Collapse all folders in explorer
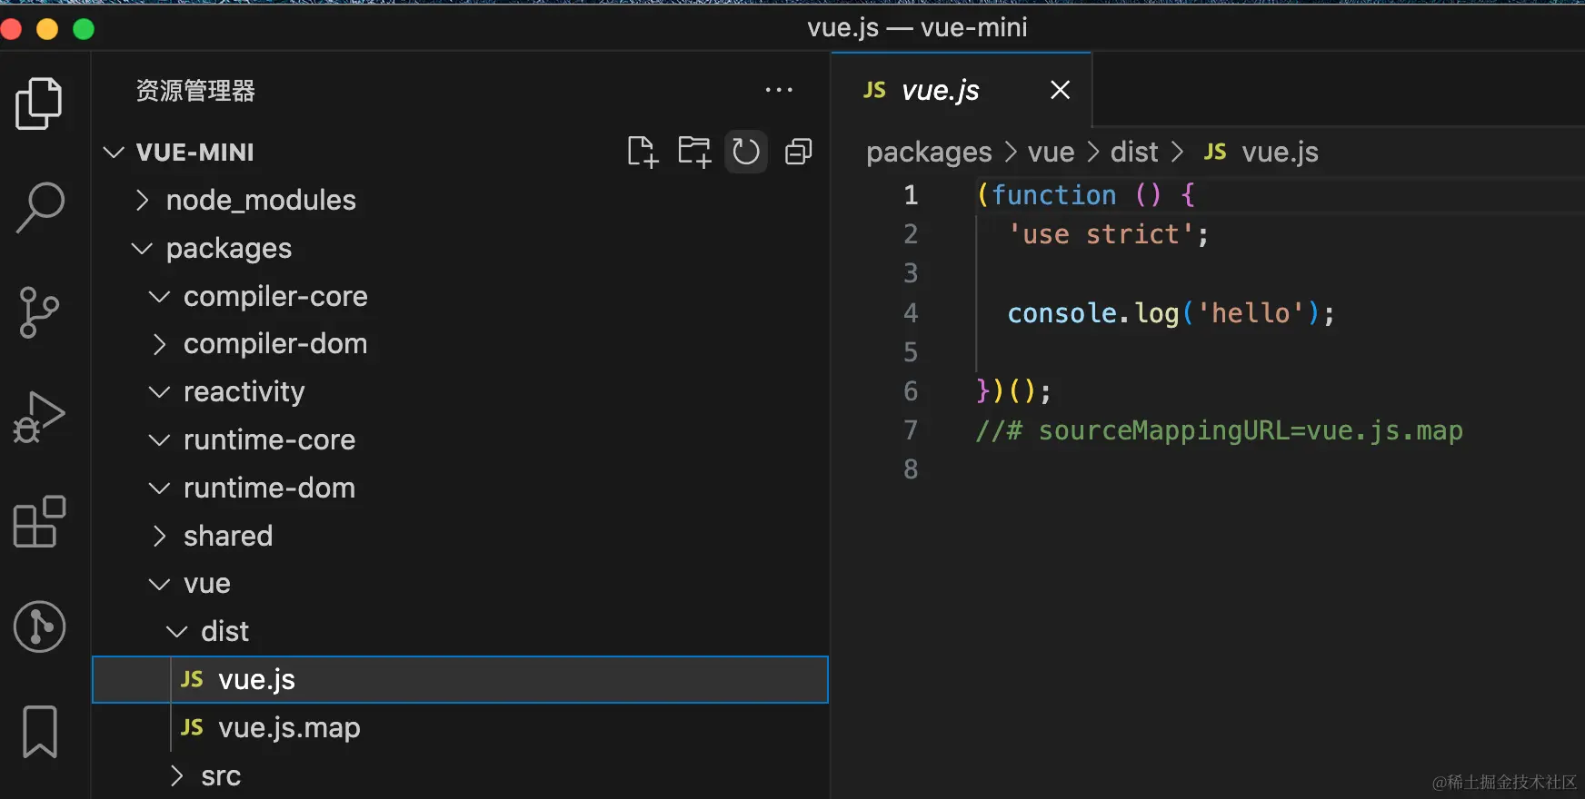 coord(798,152)
